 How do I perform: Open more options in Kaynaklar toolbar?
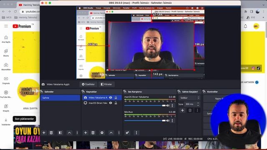click(119, 132)
